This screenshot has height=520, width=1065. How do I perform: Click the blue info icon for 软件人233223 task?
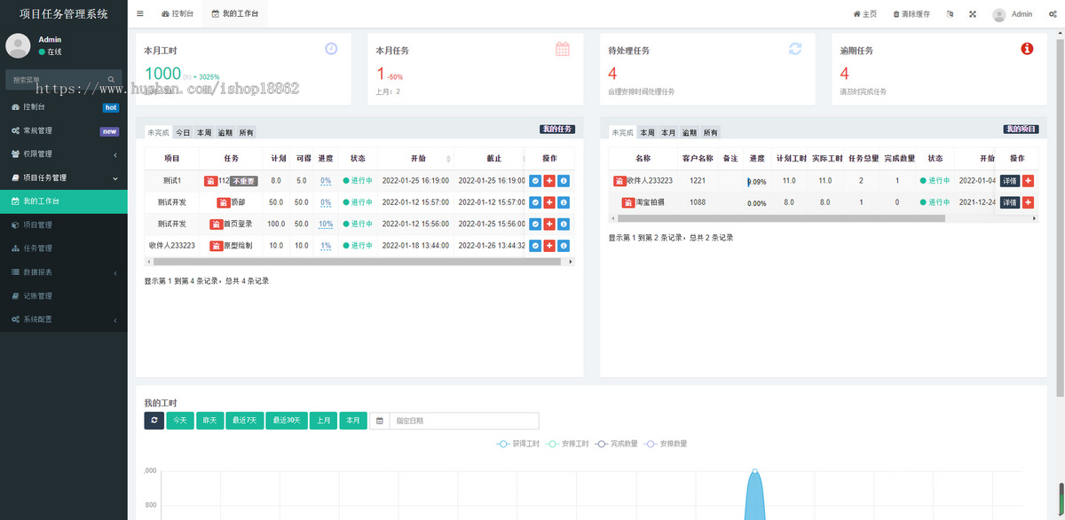[563, 245]
